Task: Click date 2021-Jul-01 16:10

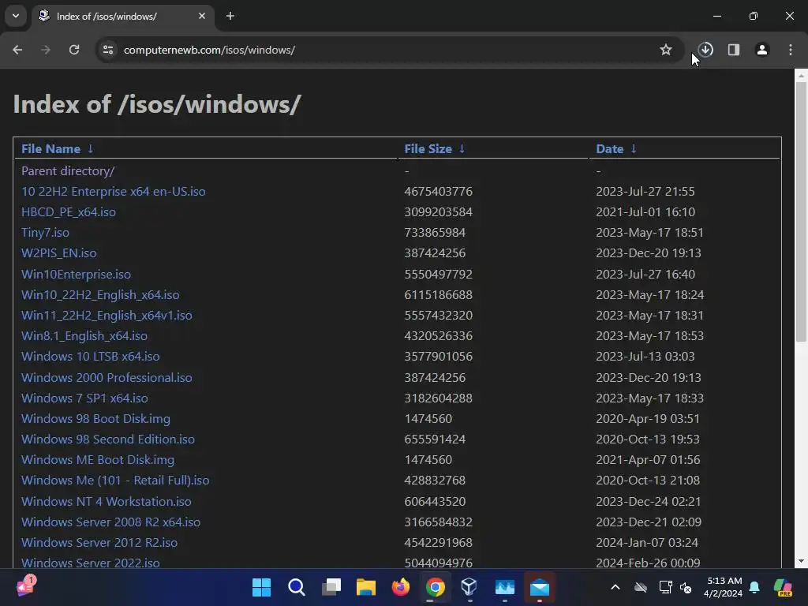Action: [x=645, y=211]
